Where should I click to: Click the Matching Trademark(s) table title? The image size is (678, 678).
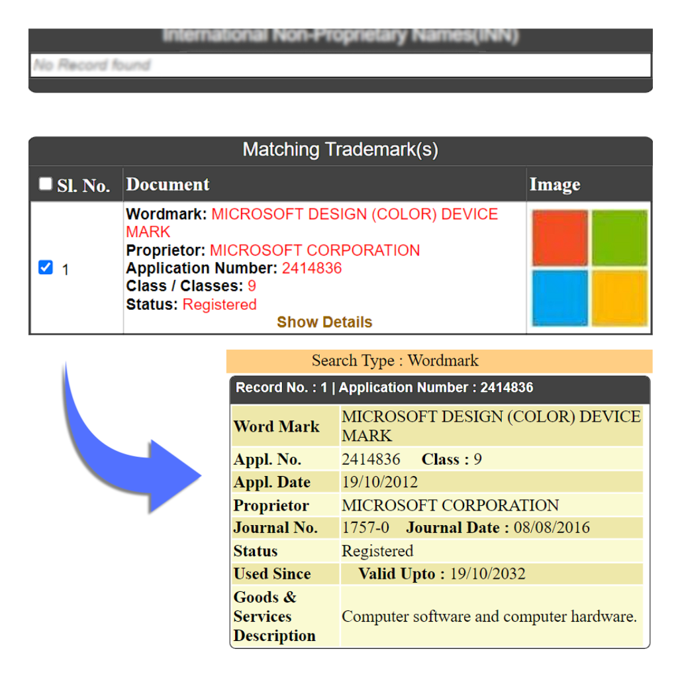(x=340, y=150)
